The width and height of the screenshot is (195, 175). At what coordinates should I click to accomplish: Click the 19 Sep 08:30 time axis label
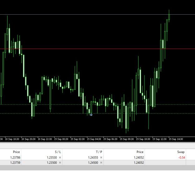point(127,139)
